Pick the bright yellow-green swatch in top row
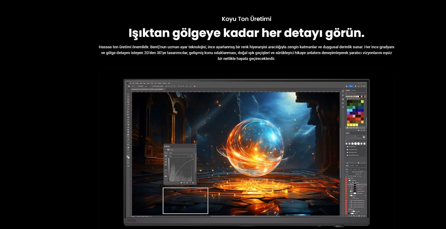Viewport: 446px width, 229px height. pyautogui.click(x=362, y=102)
